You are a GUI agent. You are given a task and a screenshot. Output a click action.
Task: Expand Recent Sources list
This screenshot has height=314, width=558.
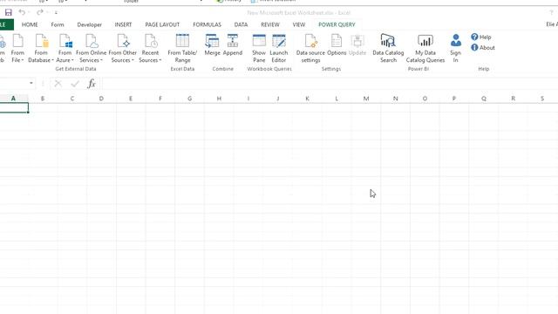point(150,49)
